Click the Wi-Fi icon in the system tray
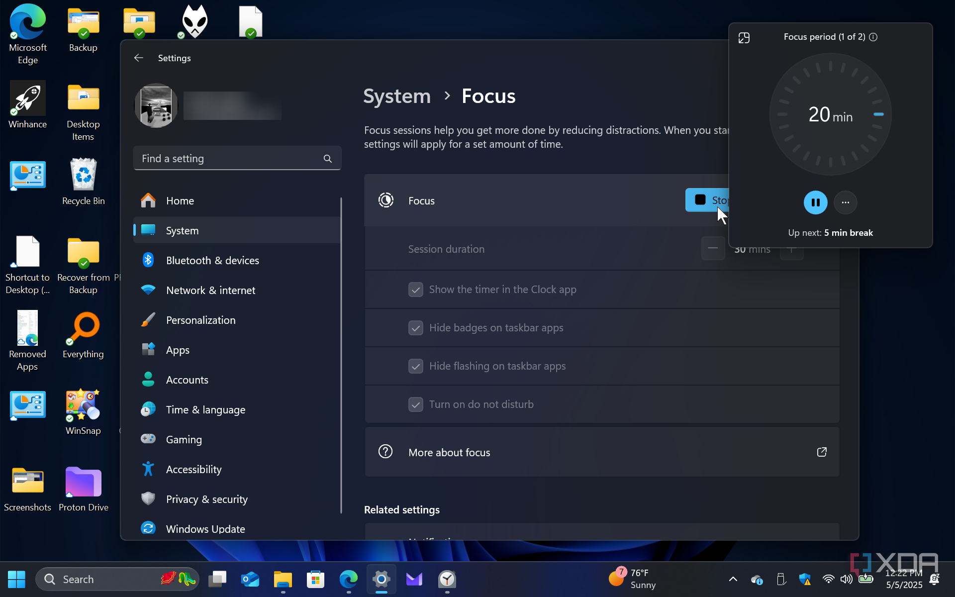Image resolution: width=955 pixels, height=597 pixels. (x=829, y=579)
